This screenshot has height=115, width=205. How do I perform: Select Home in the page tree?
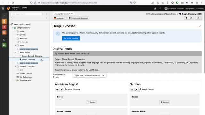click(x=22, y=31)
